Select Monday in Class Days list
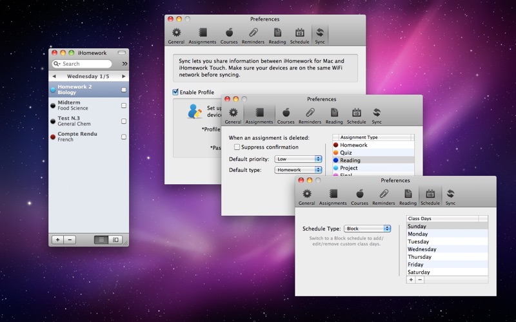 click(x=447, y=234)
